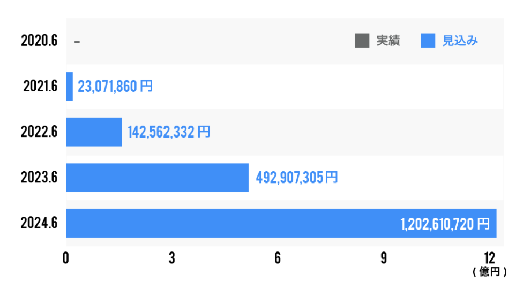Image resolution: width=531 pixels, height=290 pixels.
Task: Select the 2024.6 year label
Action: click(39, 223)
